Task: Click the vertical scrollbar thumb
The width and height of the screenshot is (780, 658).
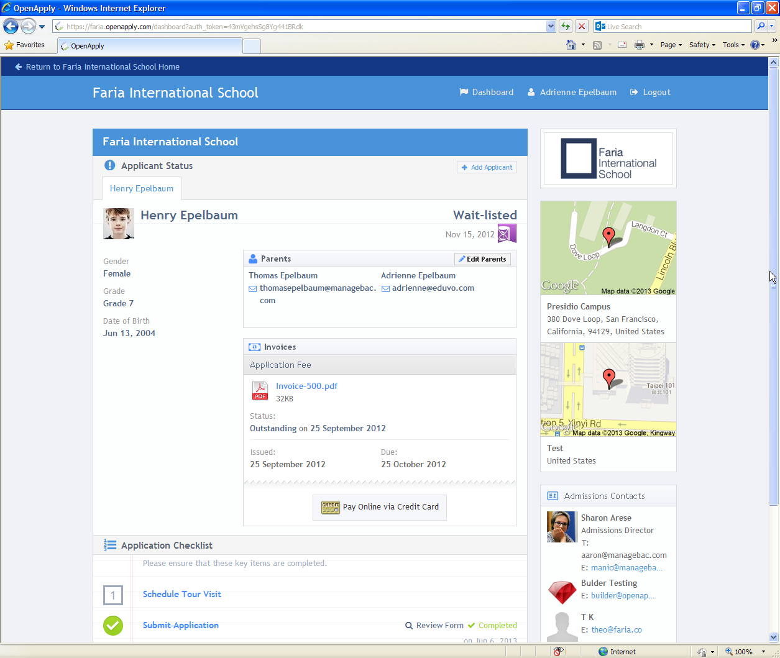Action: (774, 286)
